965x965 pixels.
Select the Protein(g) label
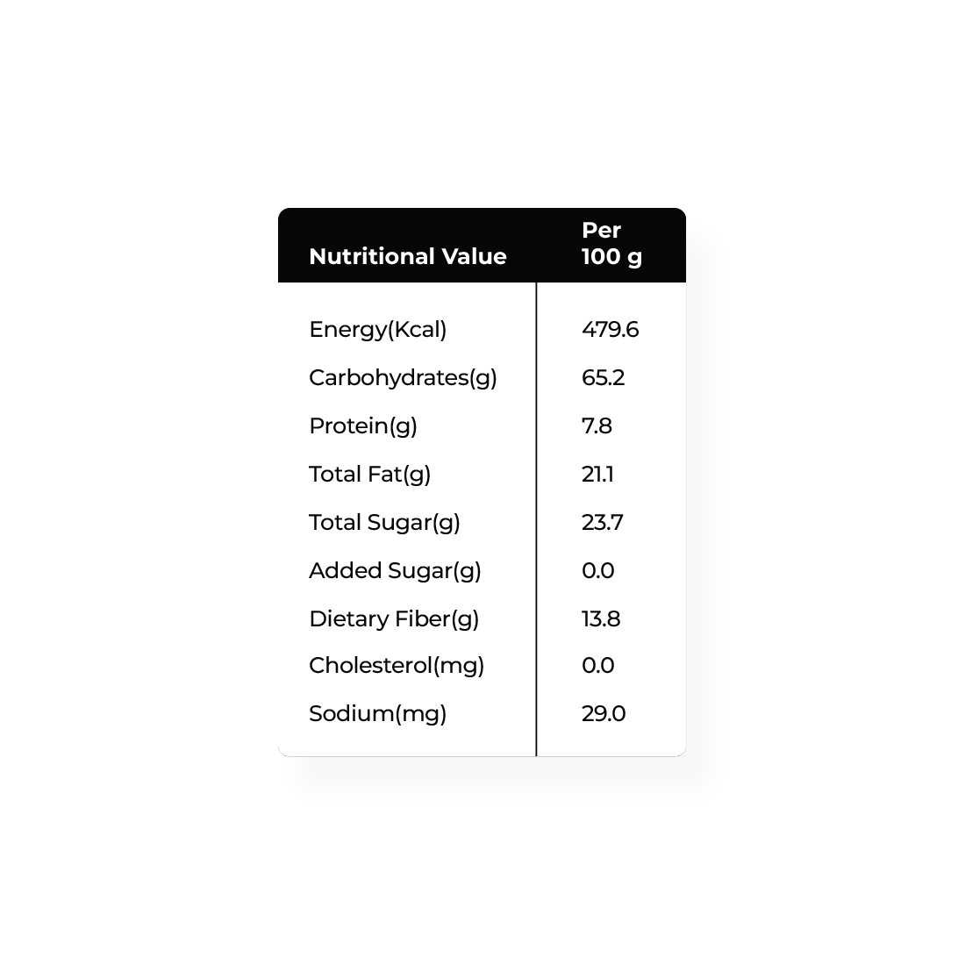(363, 425)
